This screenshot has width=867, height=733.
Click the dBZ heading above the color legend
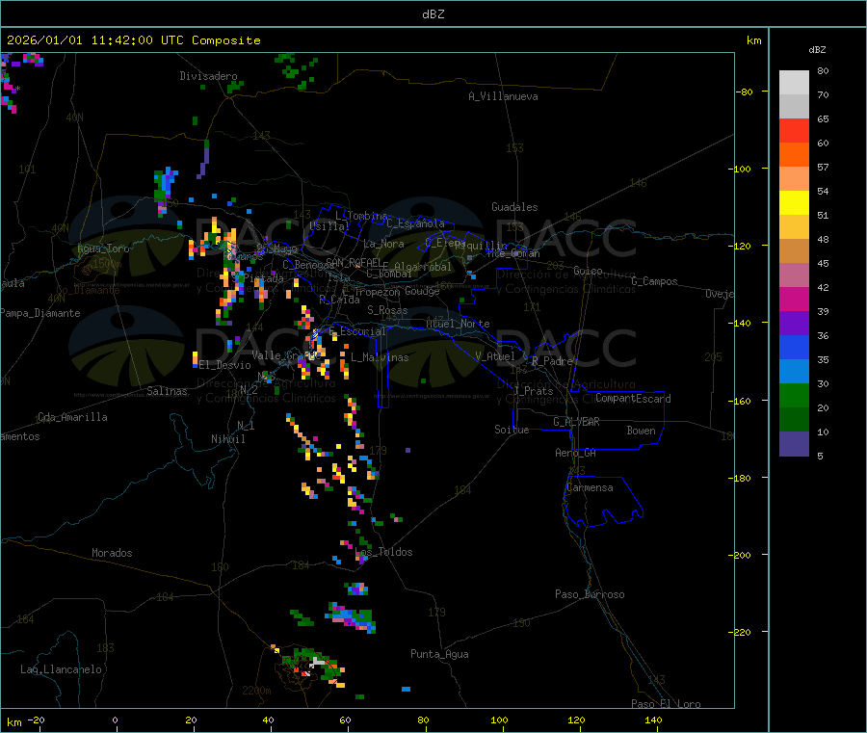point(817,50)
